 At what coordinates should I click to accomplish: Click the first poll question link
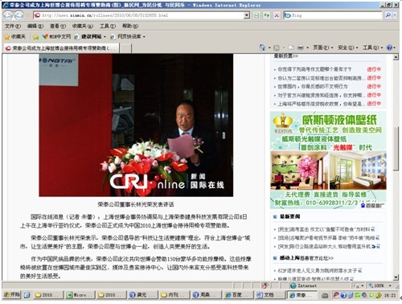click(314, 69)
